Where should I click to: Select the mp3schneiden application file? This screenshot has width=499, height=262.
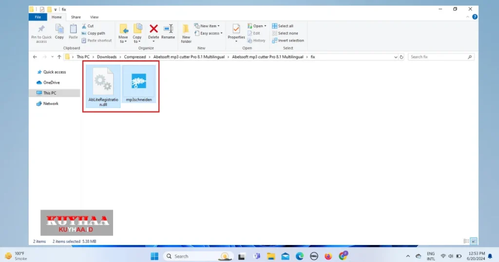point(139,84)
